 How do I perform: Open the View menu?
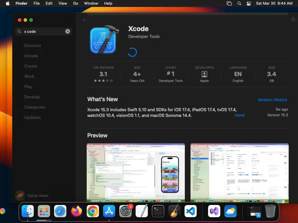tap(63, 3)
